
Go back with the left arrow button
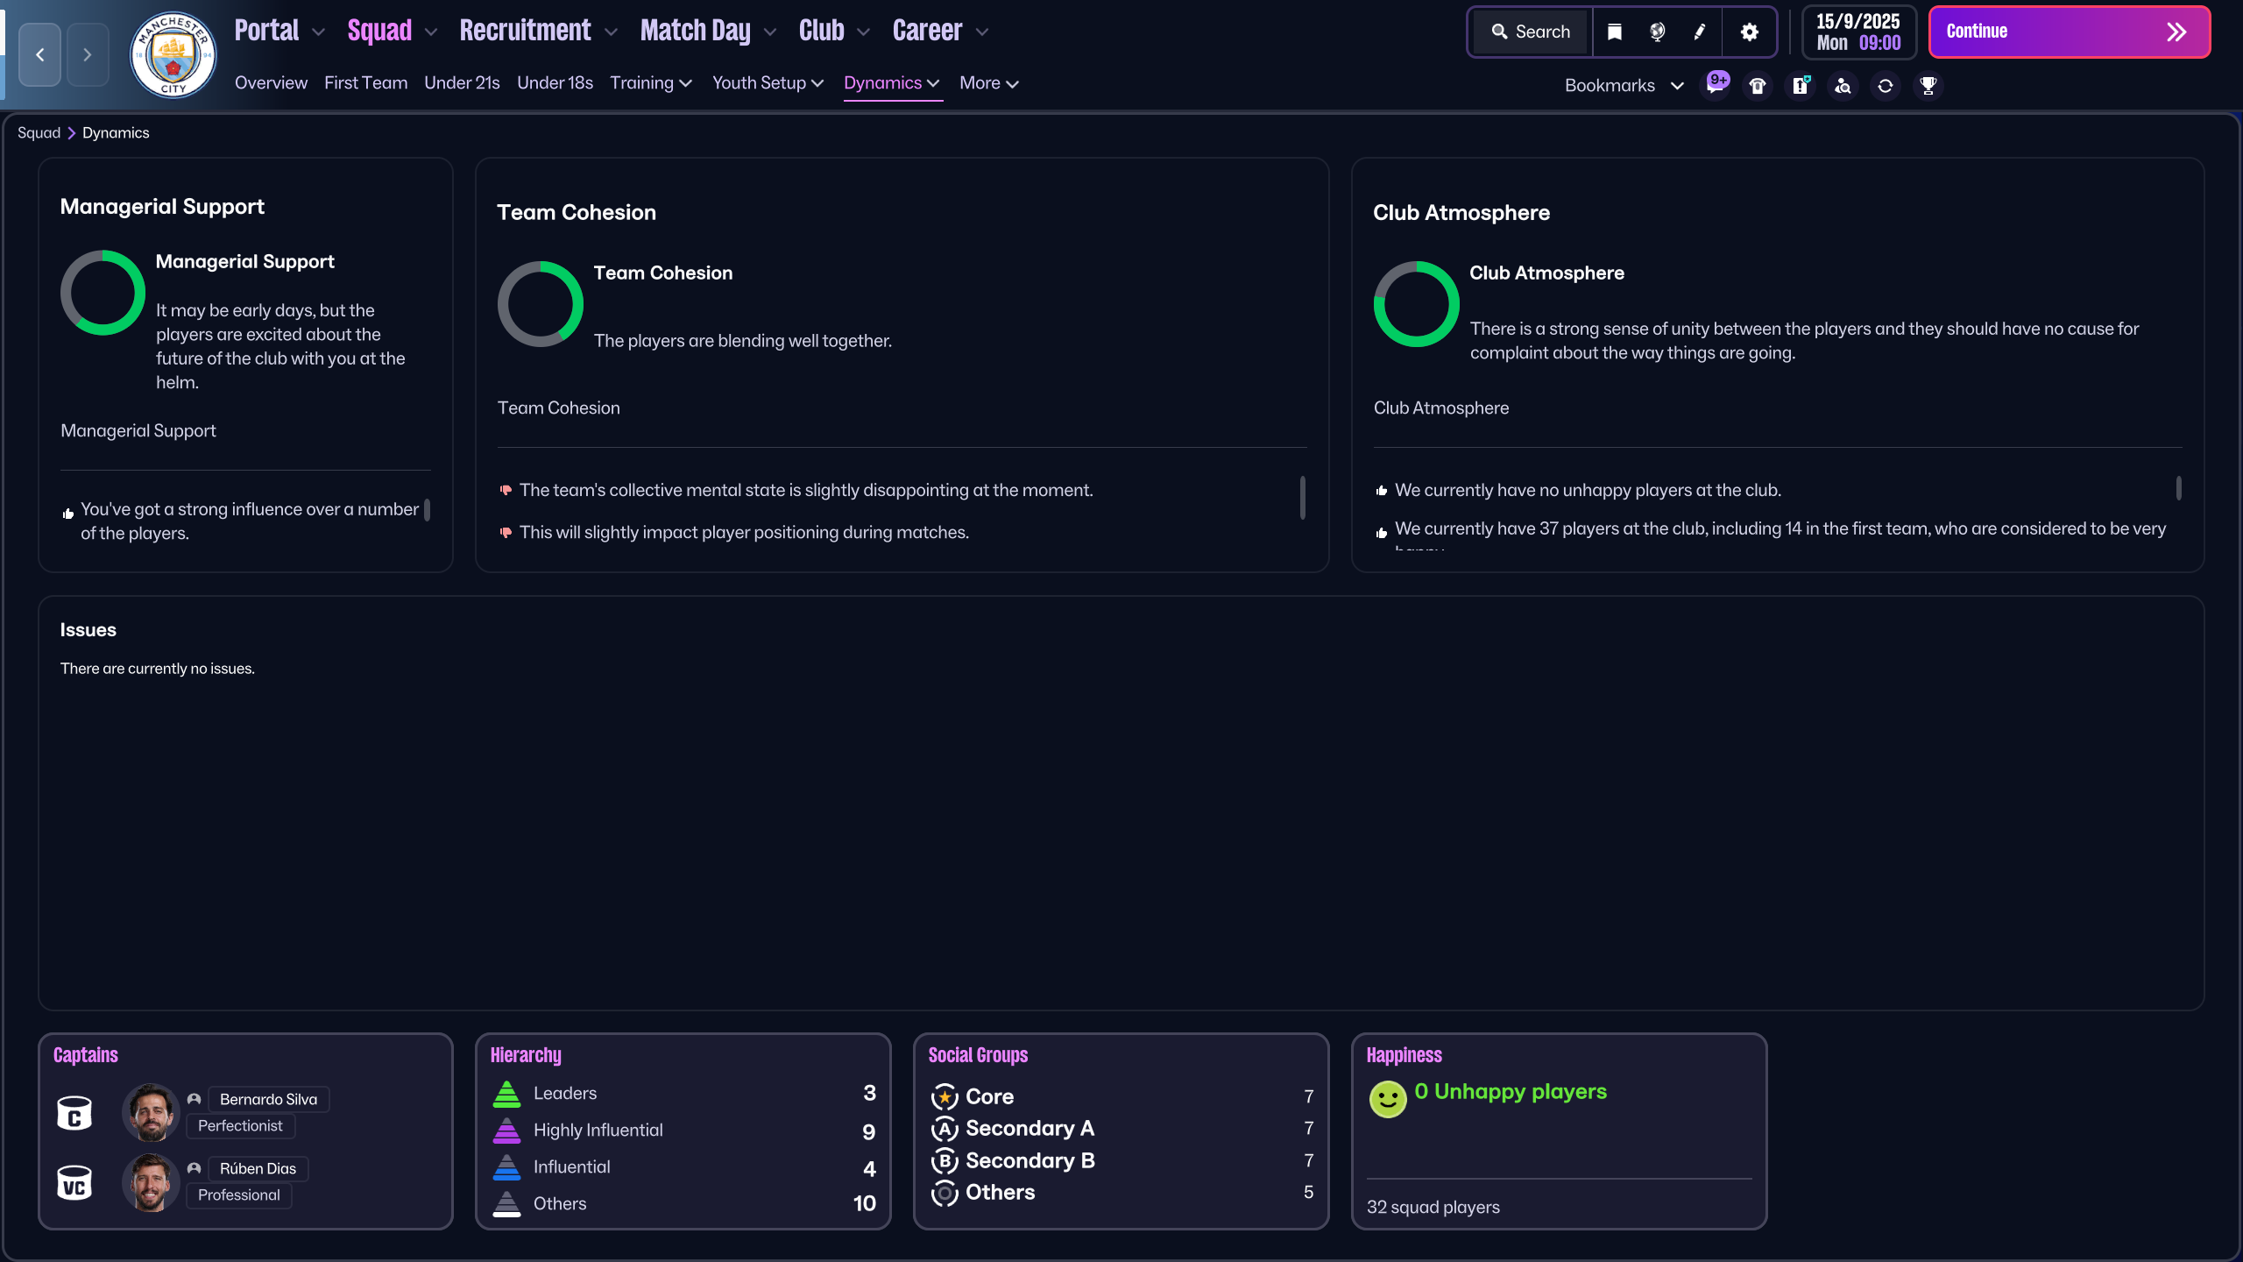pos(40,54)
